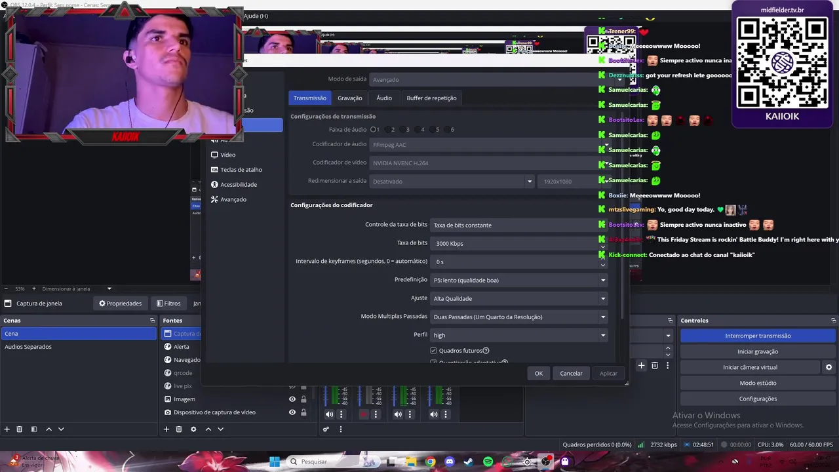Switch to the Transmissão tab
The width and height of the screenshot is (839, 472).
[309, 98]
